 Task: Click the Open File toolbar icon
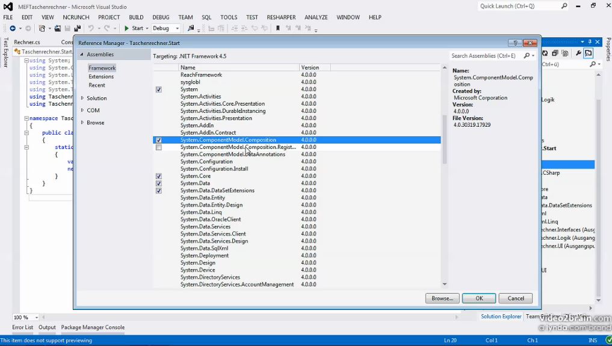point(57,28)
